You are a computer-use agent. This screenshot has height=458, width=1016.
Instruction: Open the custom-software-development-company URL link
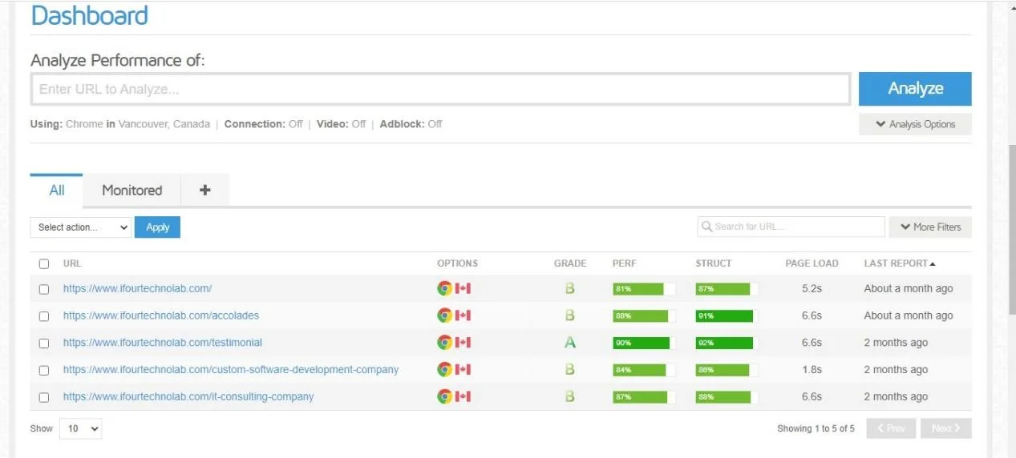tap(231, 369)
